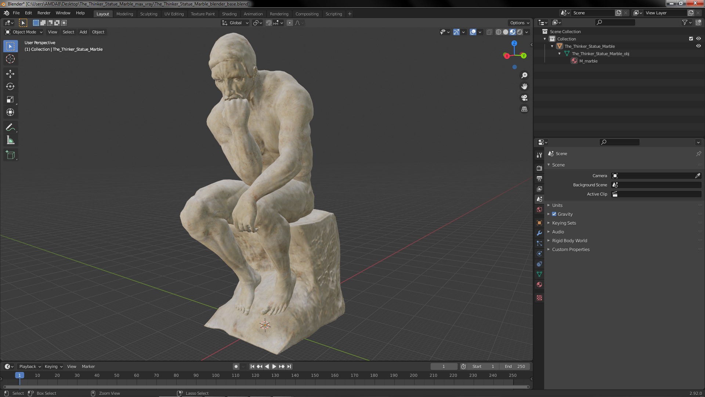Screen dimensions: 705x397
Task: Click current frame field showing 1
Action: pyautogui.click(x=444, y=366)
